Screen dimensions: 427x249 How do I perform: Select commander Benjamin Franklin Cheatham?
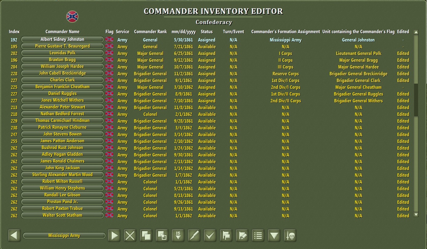click(62, 87)
